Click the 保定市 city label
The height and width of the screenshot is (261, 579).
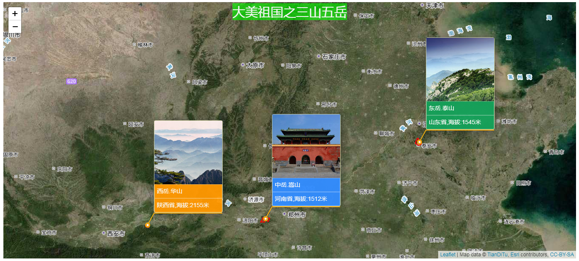(x=366, y=16)
